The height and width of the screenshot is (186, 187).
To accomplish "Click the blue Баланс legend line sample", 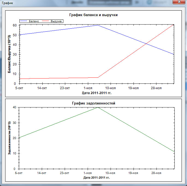I will pos(23,21).
